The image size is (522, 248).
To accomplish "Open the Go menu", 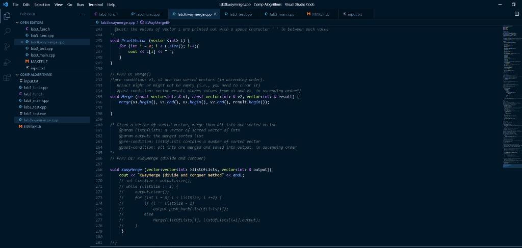I will (x=69, y=5).
